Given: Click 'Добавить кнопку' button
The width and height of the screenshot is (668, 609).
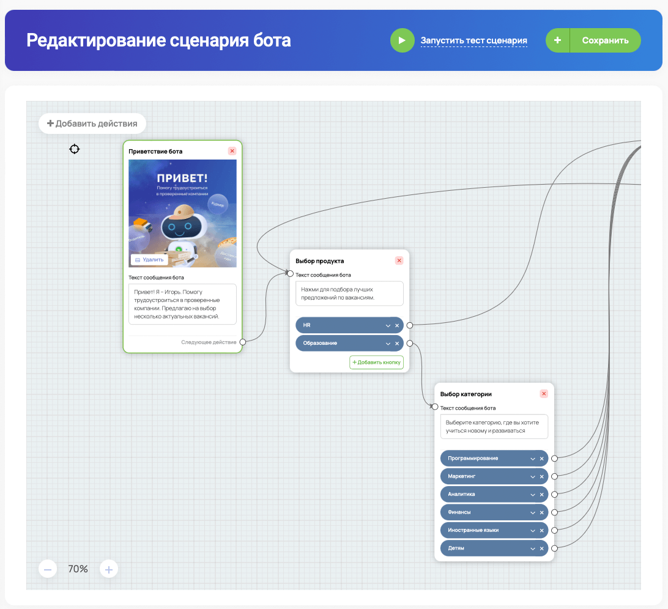Looking at the screenshot, I should (377, 363).
